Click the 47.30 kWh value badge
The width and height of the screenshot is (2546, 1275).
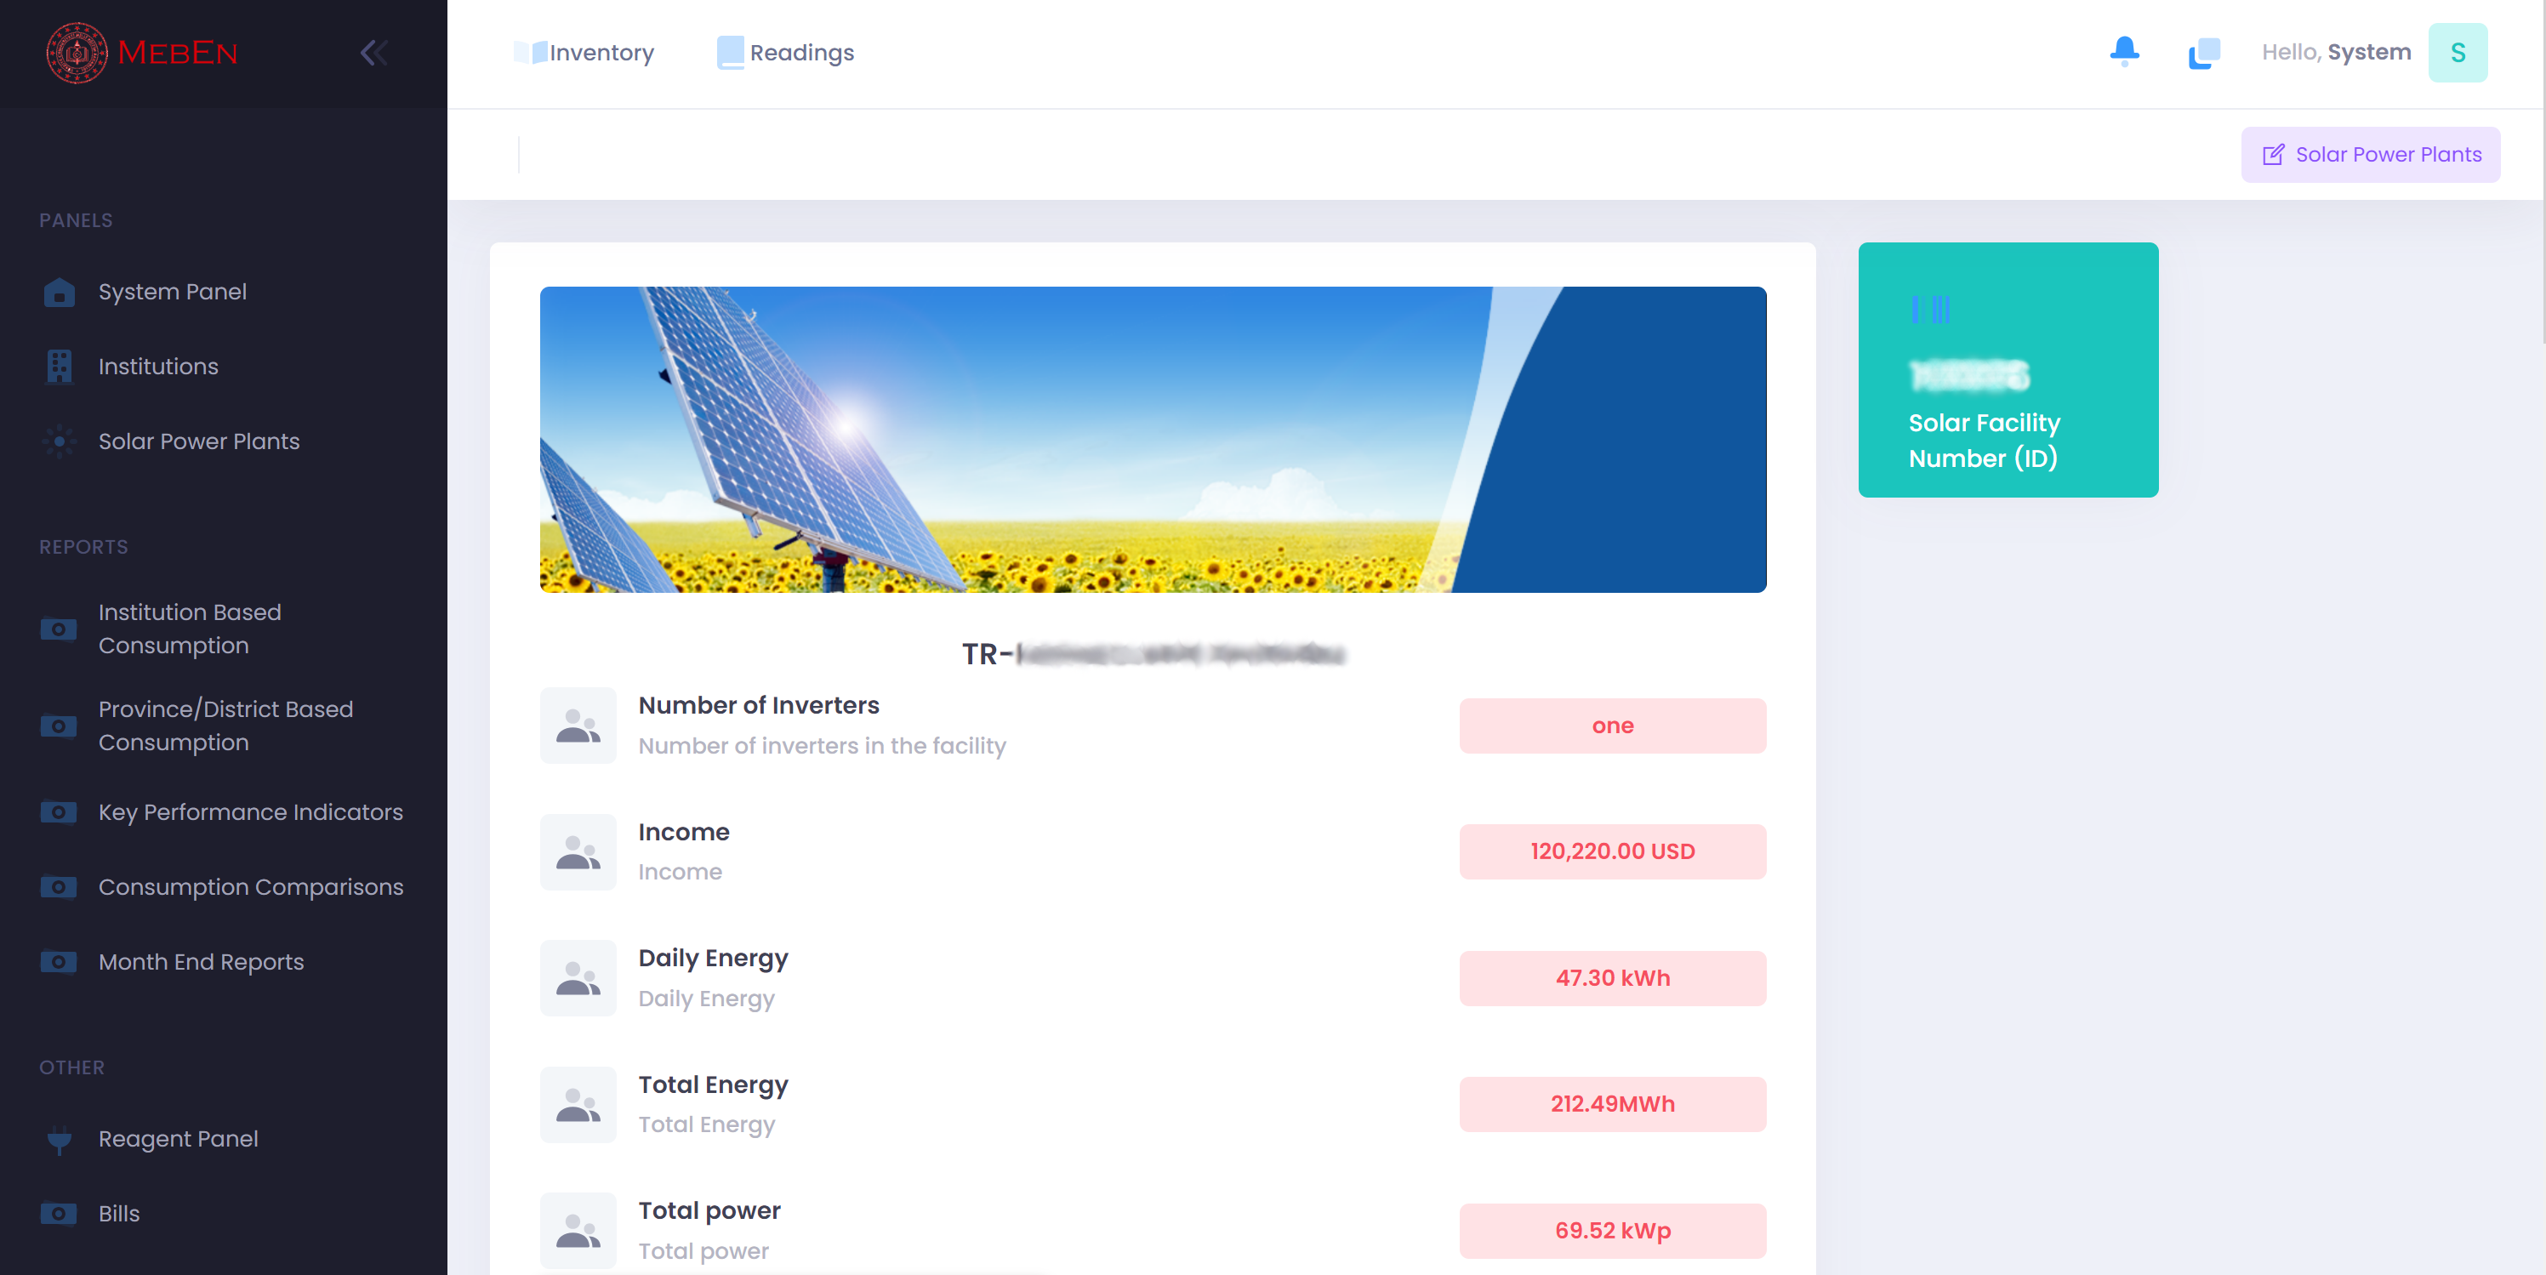[x=1612, y=978]
